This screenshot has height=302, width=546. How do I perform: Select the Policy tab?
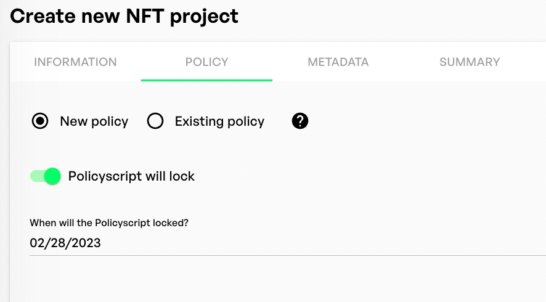tap(207, 62)
